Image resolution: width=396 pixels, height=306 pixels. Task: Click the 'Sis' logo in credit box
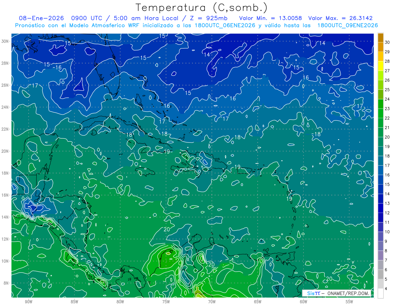(311, 293)
